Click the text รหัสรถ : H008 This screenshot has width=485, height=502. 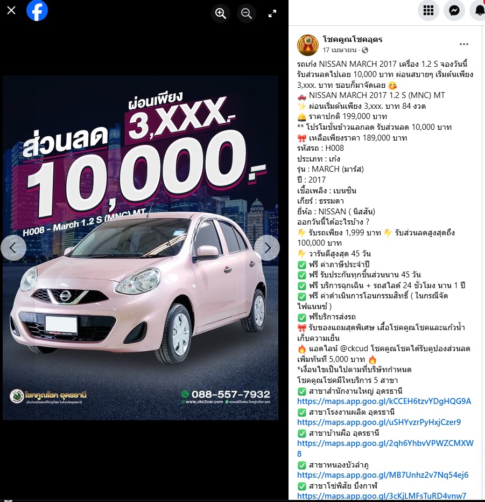(320, 148)
